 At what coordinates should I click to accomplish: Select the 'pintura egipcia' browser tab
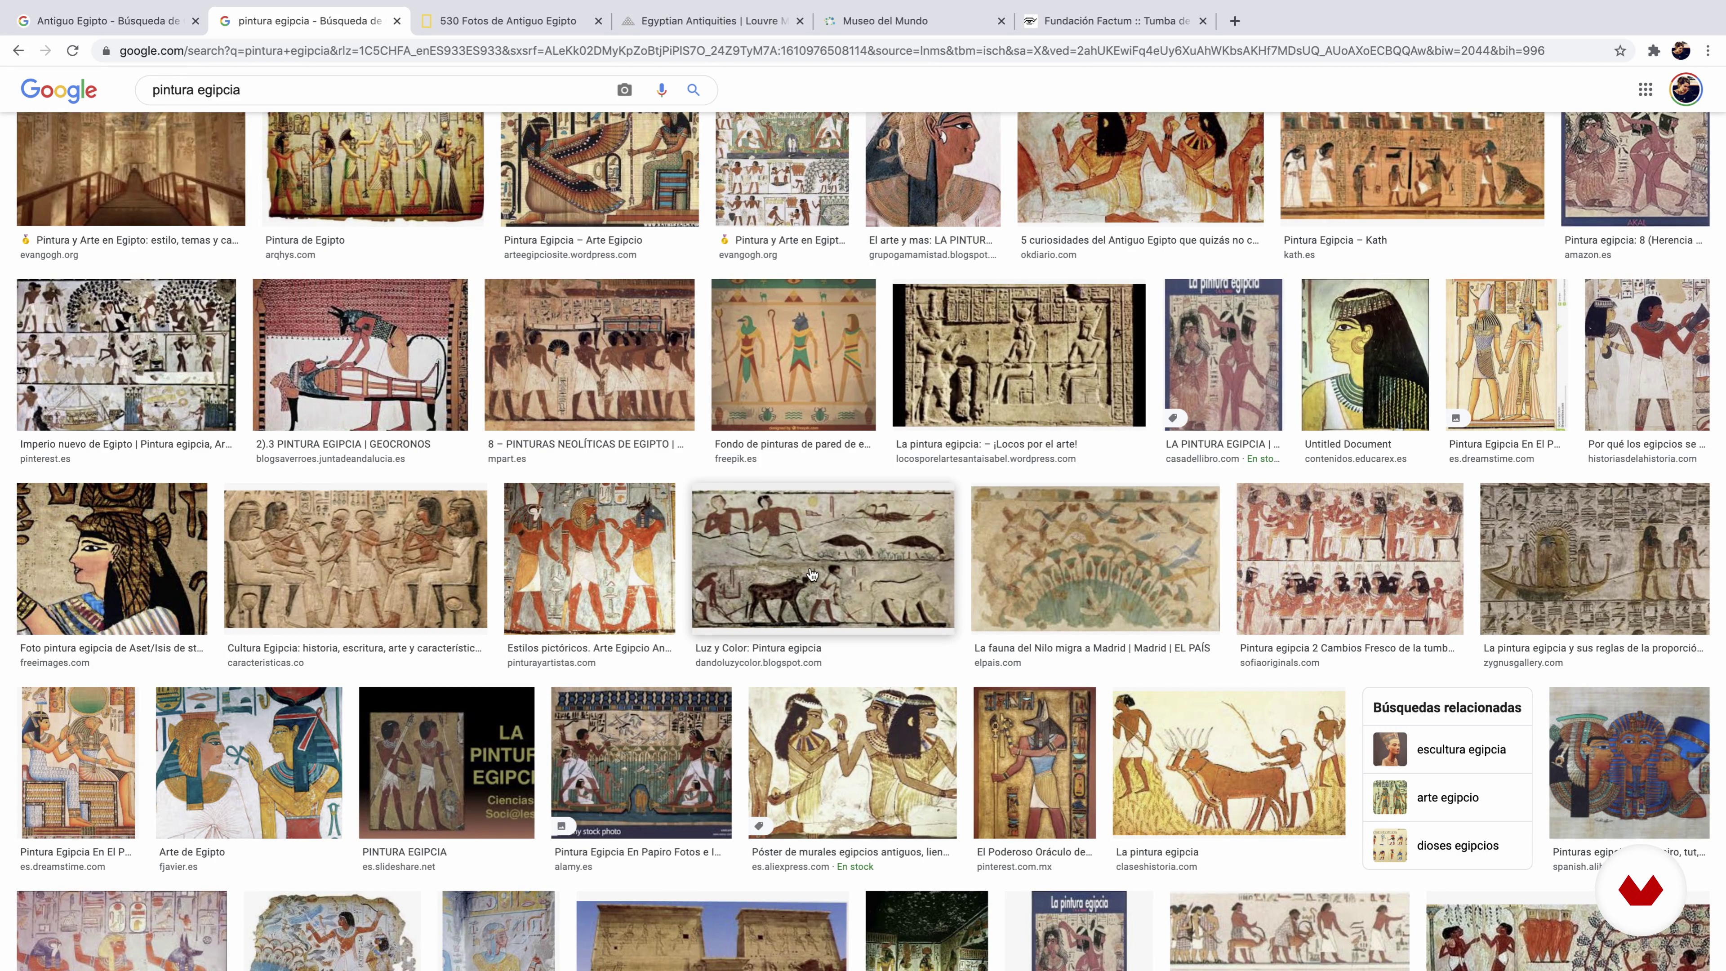[310, 21]
